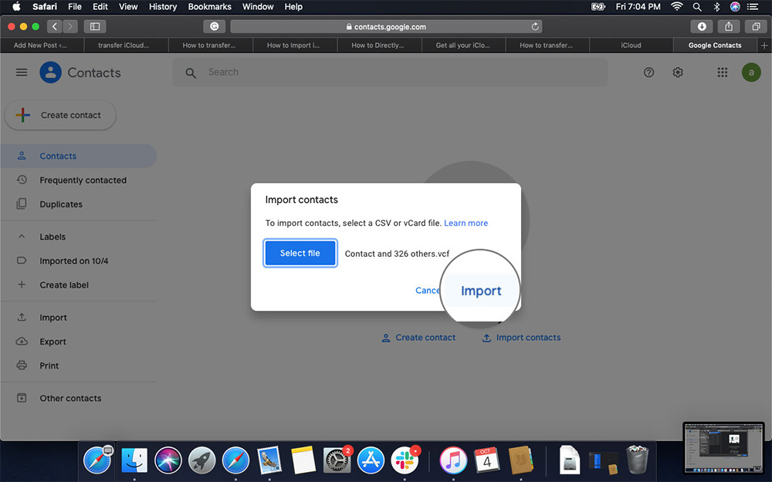Click the Import button in the dialog

pyautogui.click(x=481, y=291)
